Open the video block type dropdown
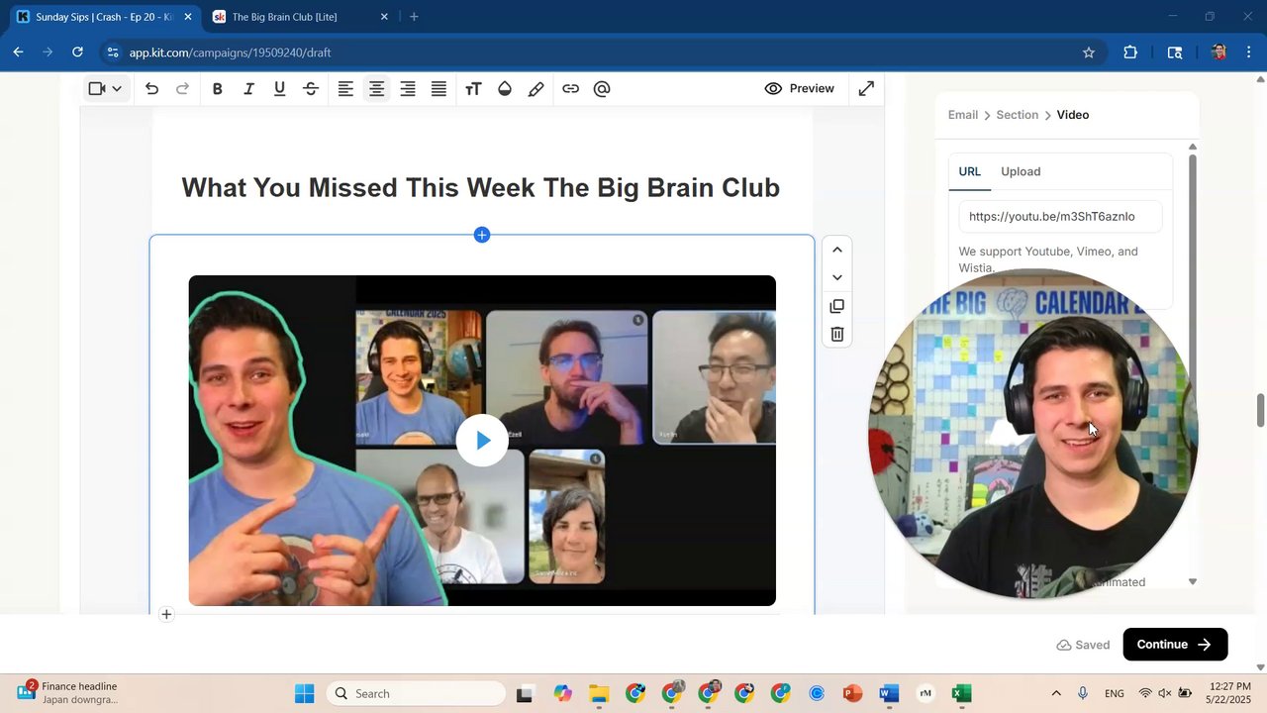Image resolution: width=1267 pixels, height=713 pixels. coord(105,89)
